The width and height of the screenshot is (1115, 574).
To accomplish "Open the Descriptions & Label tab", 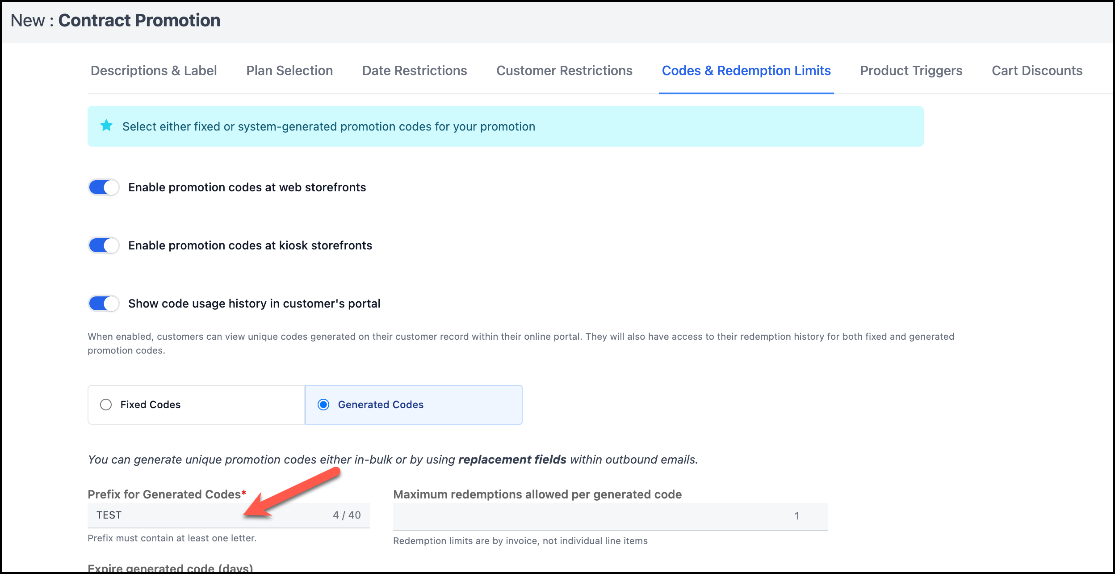I will click(154, 71).
